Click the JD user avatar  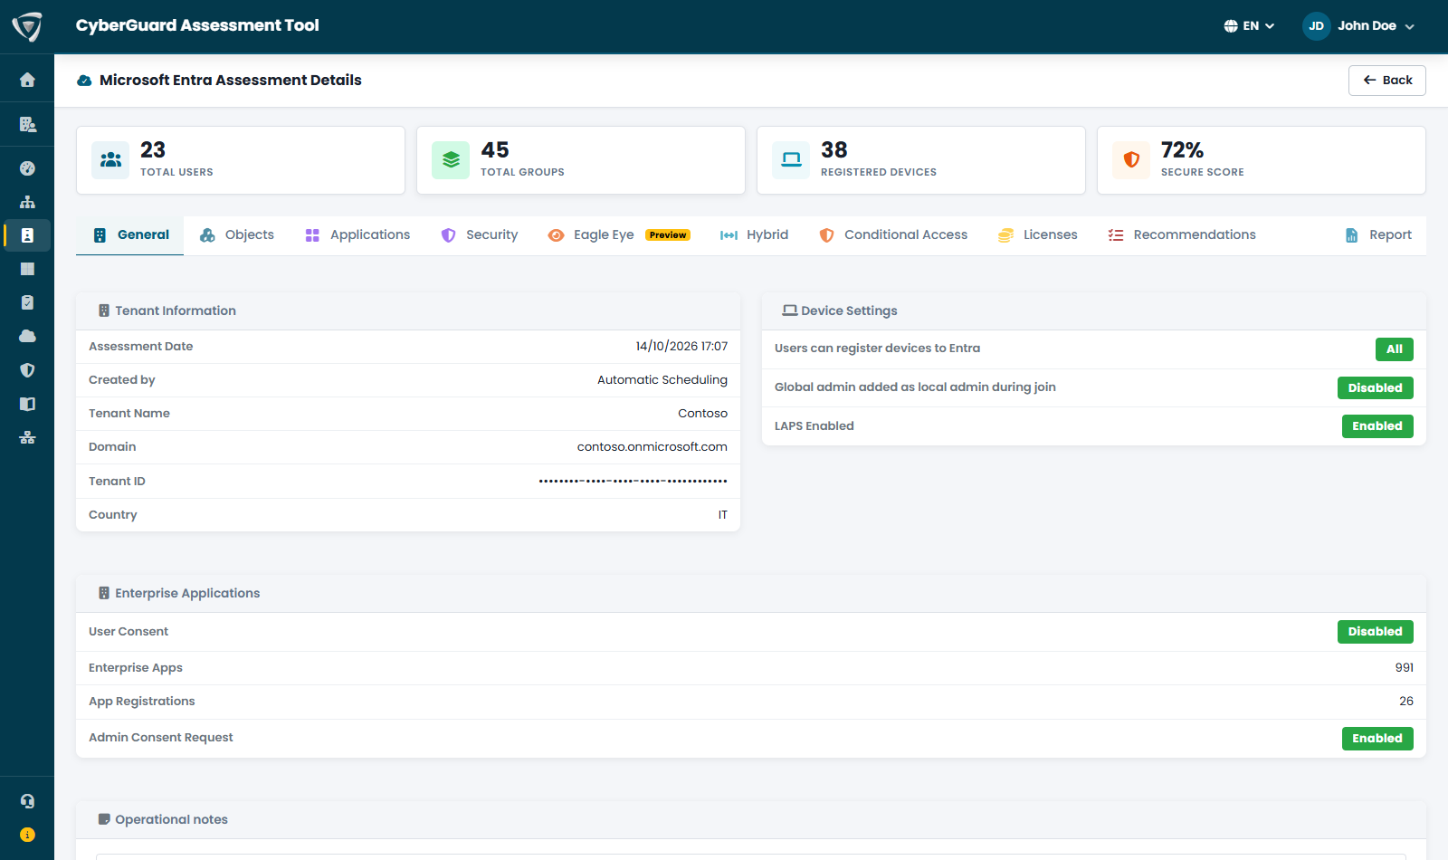[x=1316, y=26]
